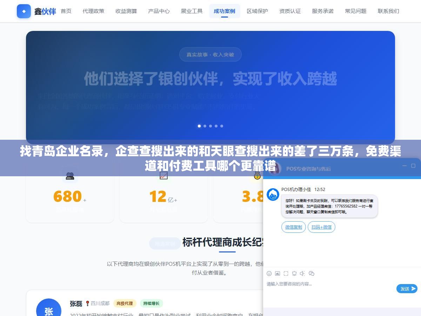Click the POS专业咨询与售后 chat title
The width and height of the screenshot is (421, 316).
tap(308, 169)
